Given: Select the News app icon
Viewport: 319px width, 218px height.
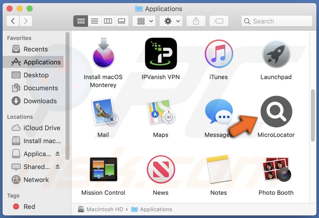Looking at the screenshot, I should pyautogui.click(x=161, y=169).
